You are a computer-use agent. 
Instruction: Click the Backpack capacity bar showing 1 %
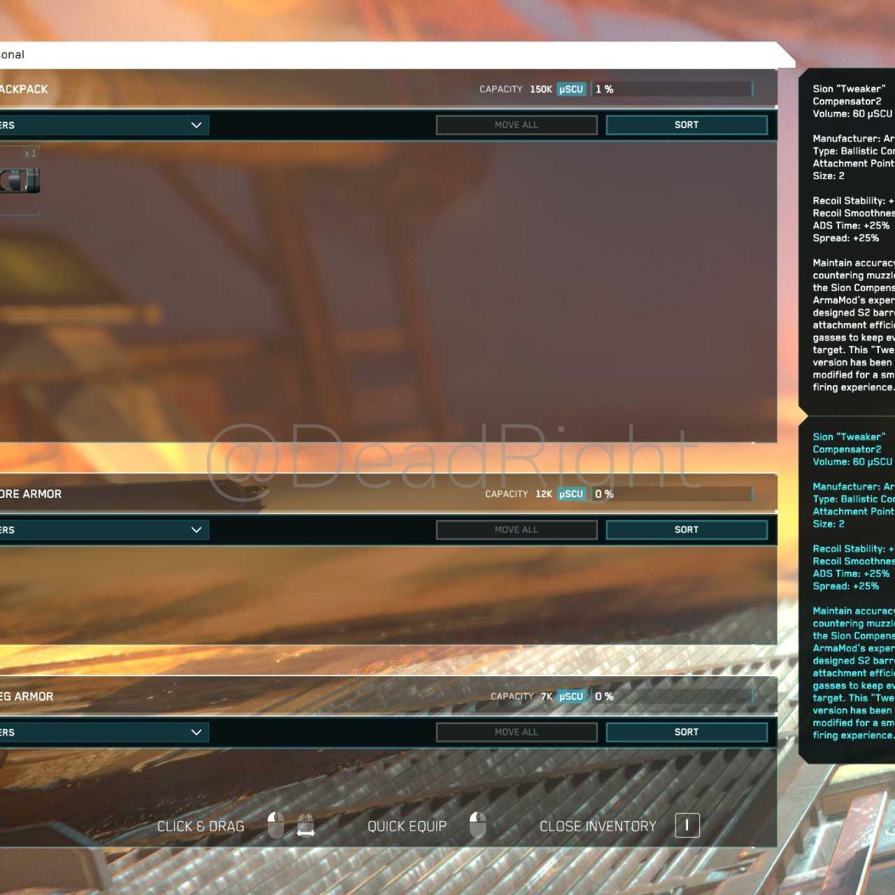[x=673, y=89]
